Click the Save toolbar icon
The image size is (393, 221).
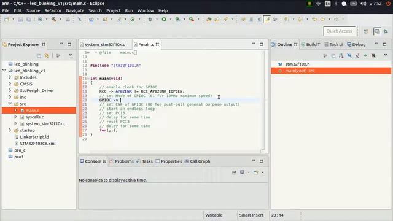click(20, 19)
